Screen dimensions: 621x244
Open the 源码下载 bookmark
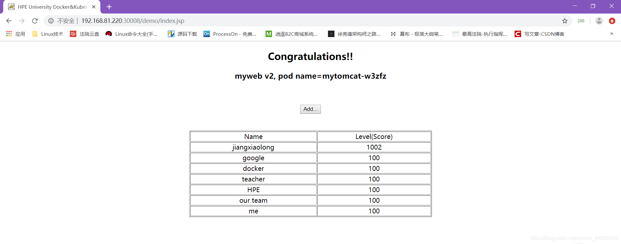coord(182,34)
